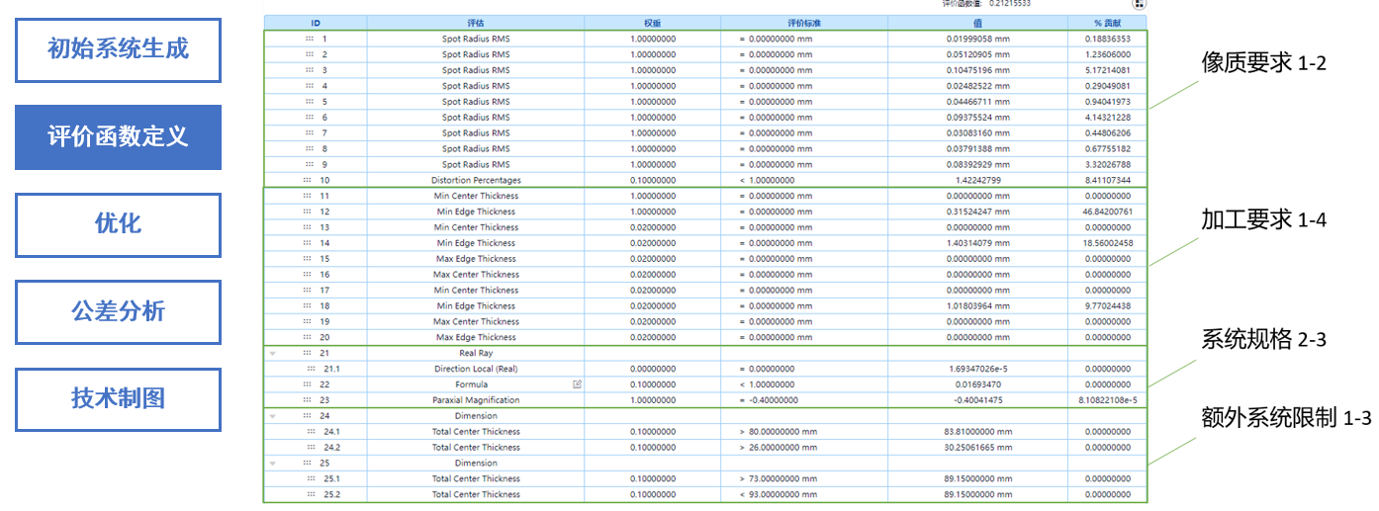Click the edit icon in the Formula row
1379x511 pixels.
[x=577, y=384]
